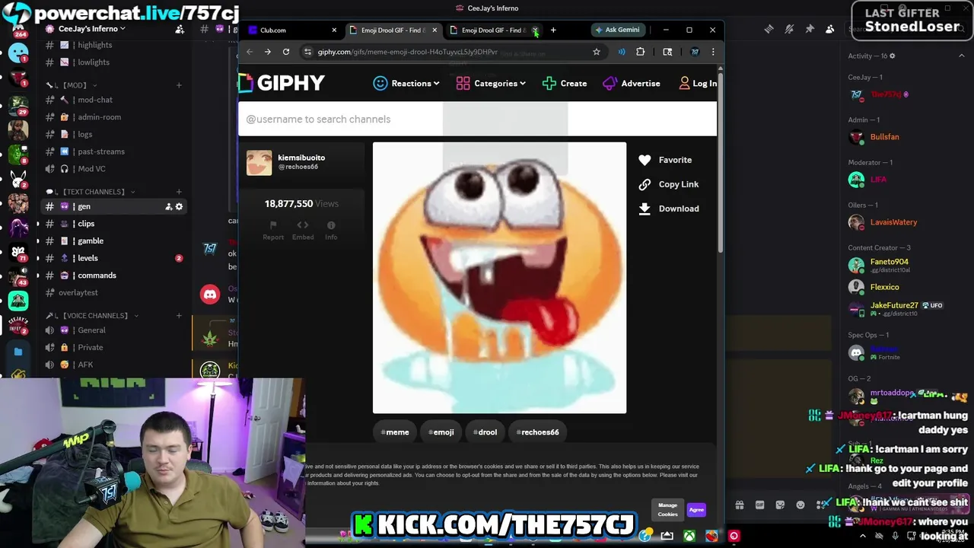Click Manage Cookies on the banner
Screen dimensions: 974x548
667,510
